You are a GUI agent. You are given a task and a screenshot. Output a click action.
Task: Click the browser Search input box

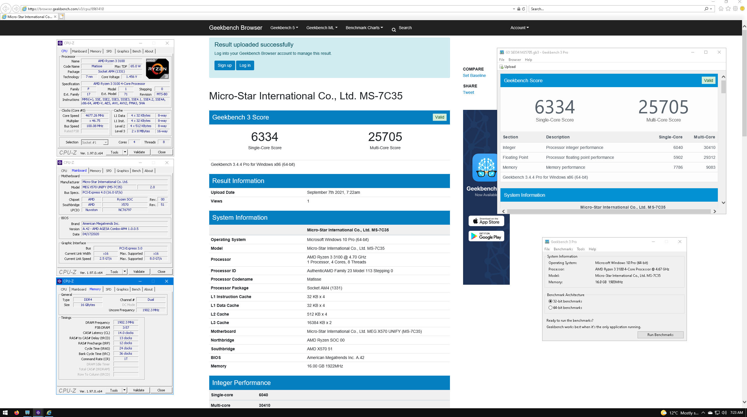[616, 9]
